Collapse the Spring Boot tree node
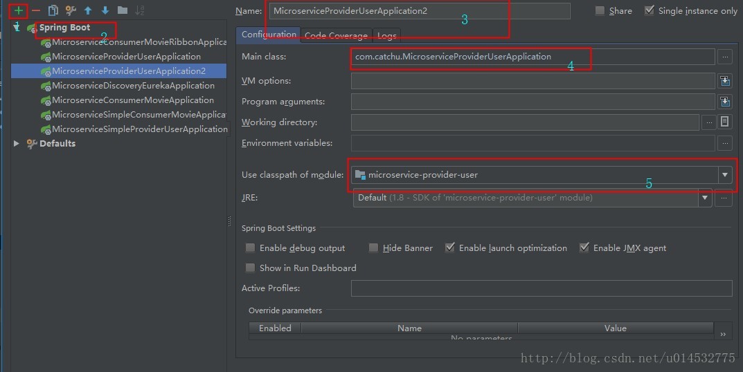 (17, 28)
